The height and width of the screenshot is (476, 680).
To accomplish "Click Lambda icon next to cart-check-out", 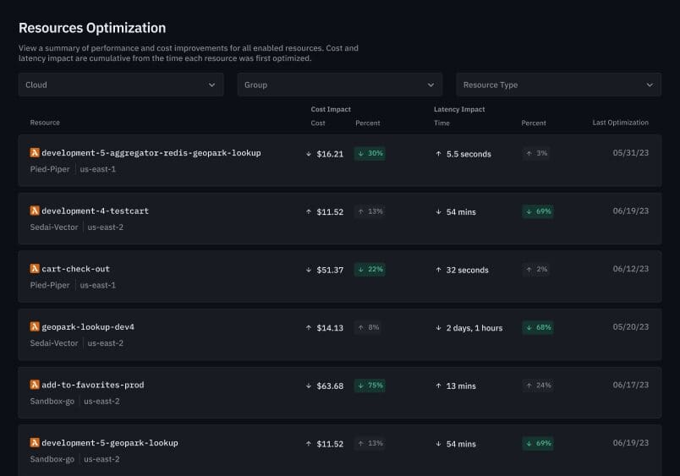I will point(35,269).
